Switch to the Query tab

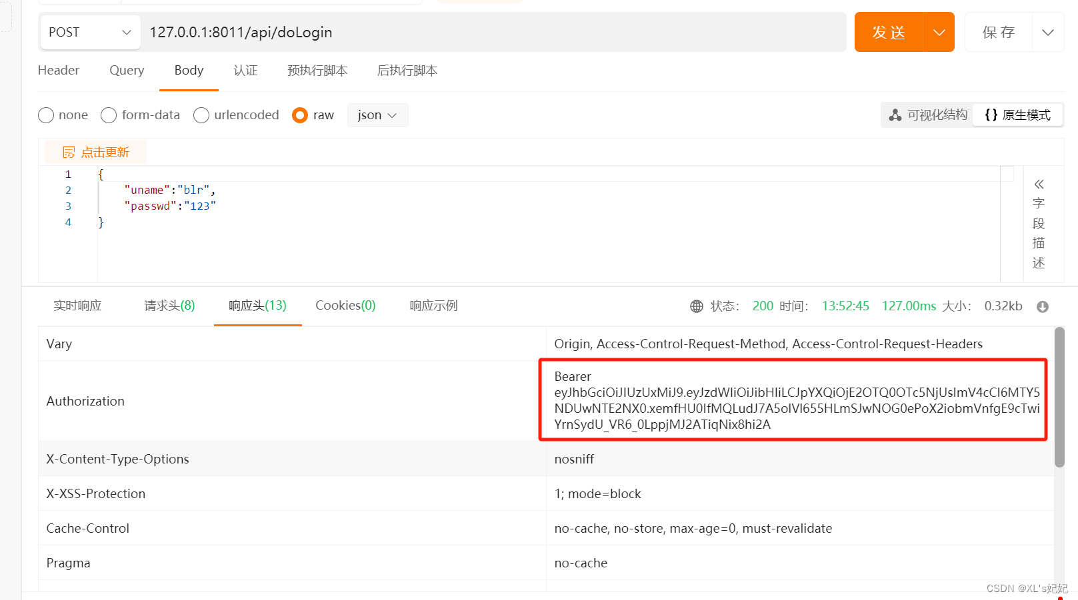click(x=127, y=70)
